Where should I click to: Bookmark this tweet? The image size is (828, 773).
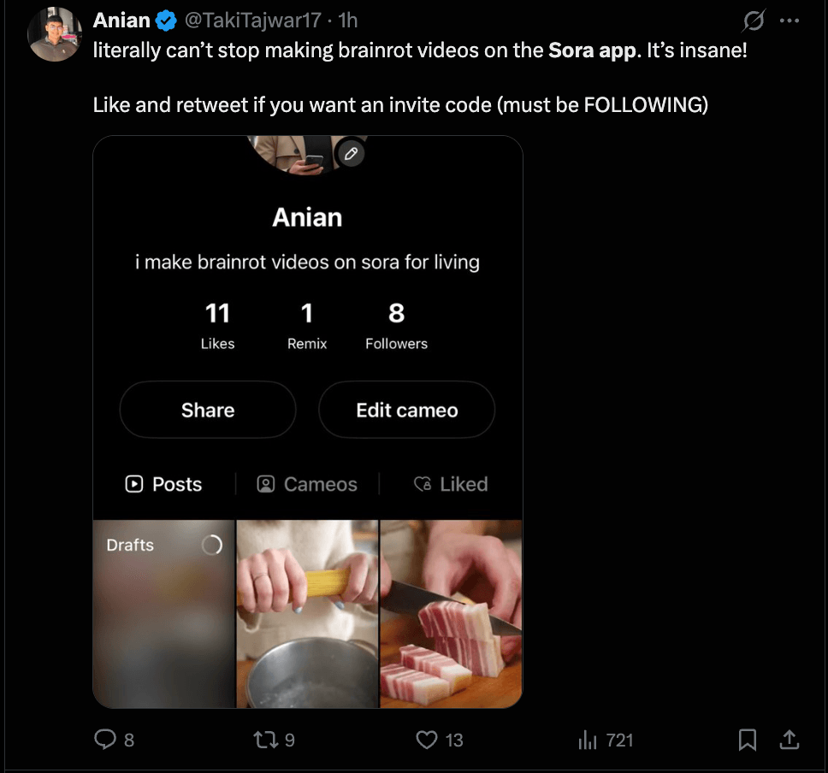pos(747,740)
